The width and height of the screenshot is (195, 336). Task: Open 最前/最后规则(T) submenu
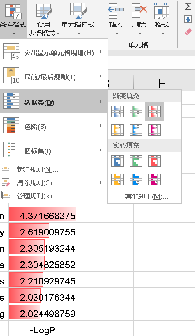[53, 76]
